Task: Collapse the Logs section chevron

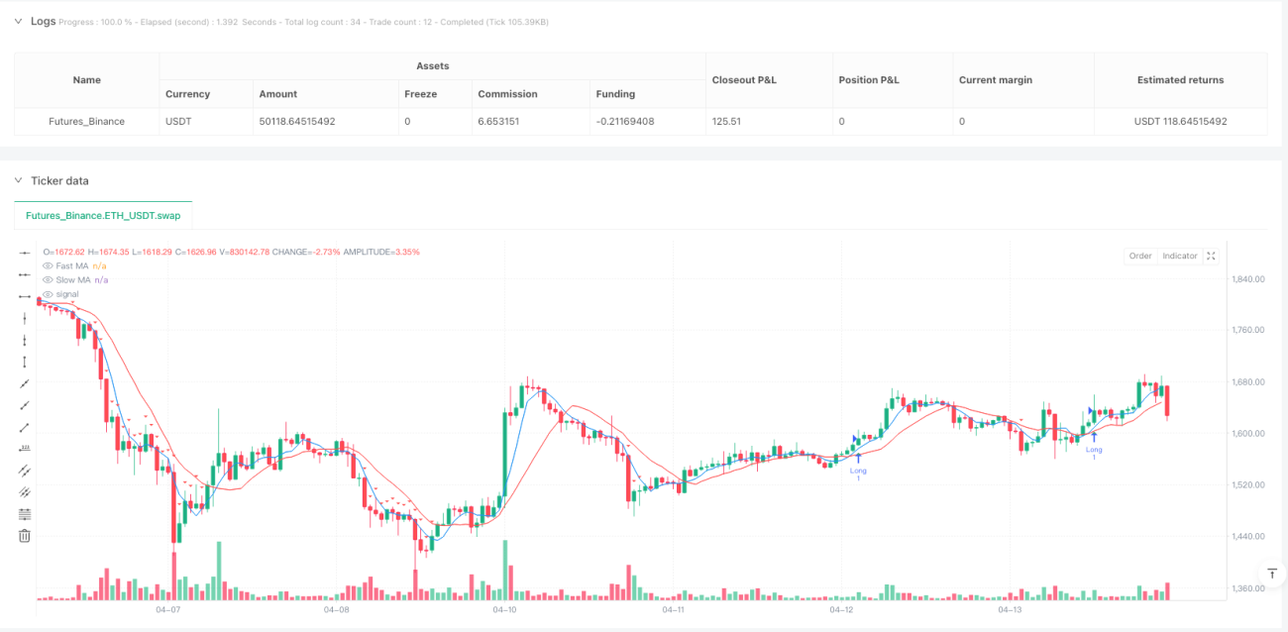Action: (17, 21)
